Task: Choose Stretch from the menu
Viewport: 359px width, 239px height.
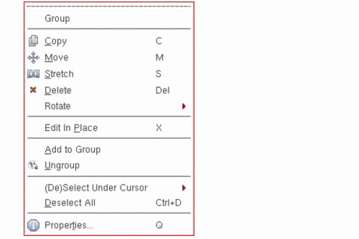Action: (x=59, y=74)
